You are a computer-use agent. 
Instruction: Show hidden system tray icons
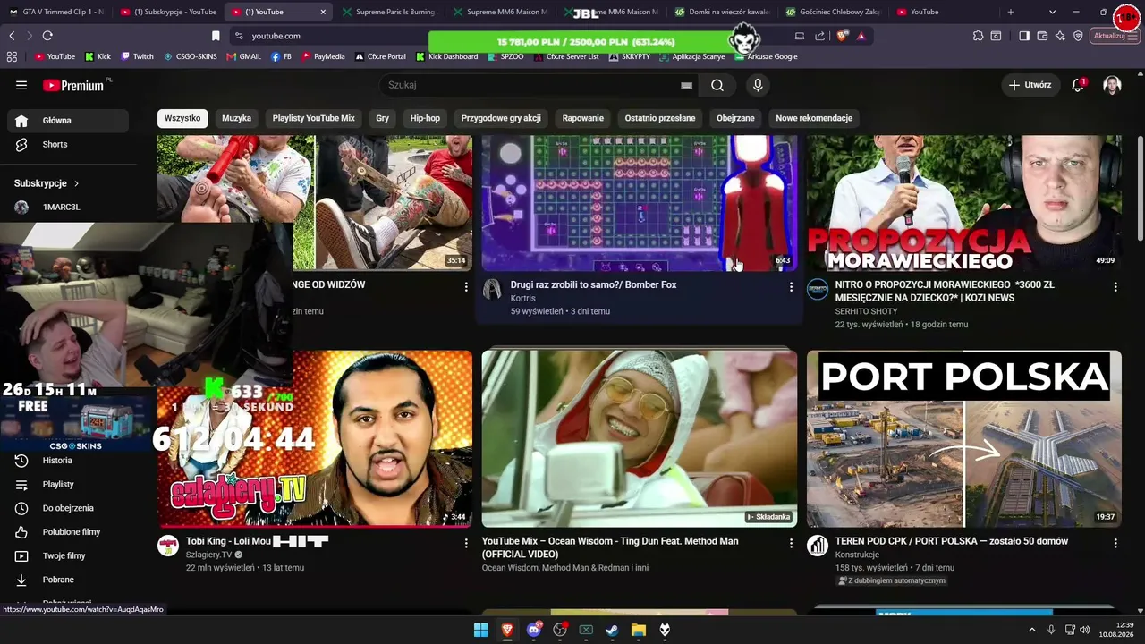coord(1032,630)
